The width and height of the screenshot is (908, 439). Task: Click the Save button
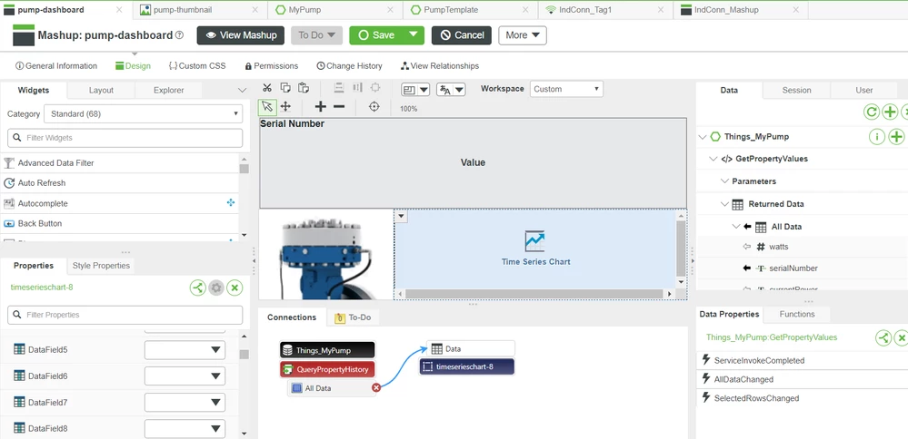[376, 35]
